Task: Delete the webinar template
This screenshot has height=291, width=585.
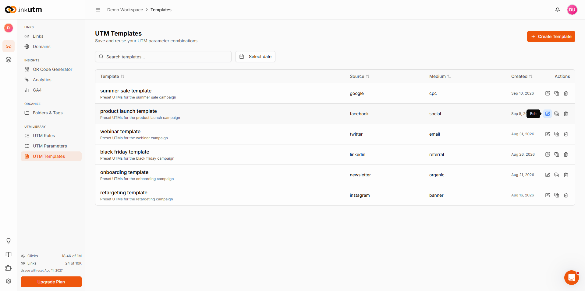Action: [566, 134]
